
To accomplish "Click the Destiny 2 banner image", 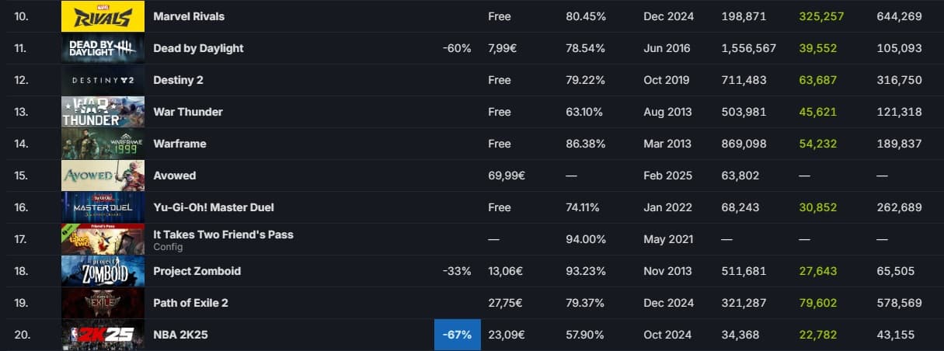I will 103,80.
